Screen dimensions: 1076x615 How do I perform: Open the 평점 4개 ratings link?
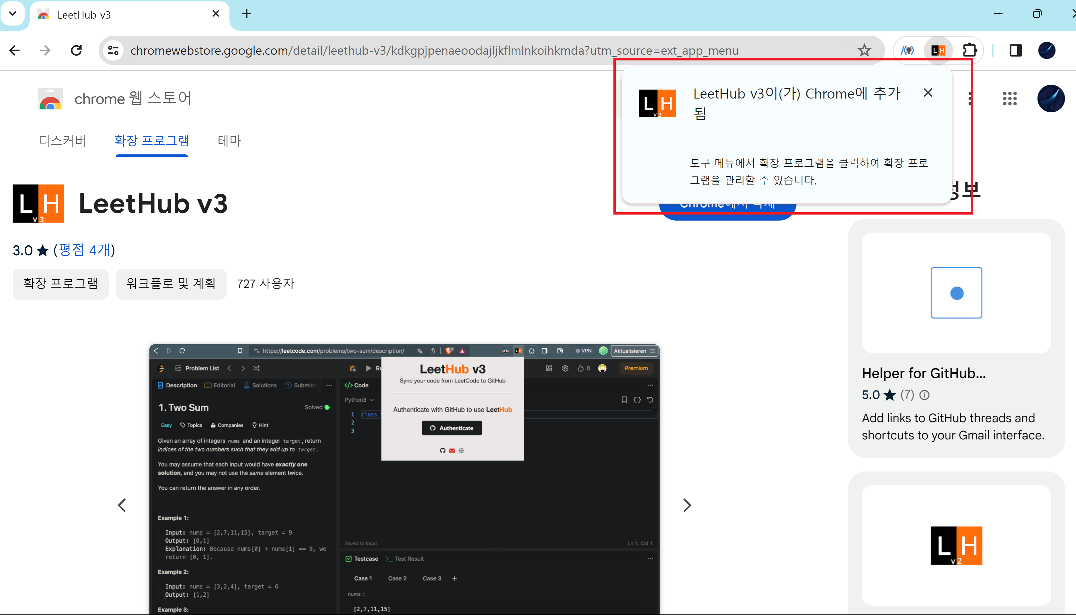[85, 250]
